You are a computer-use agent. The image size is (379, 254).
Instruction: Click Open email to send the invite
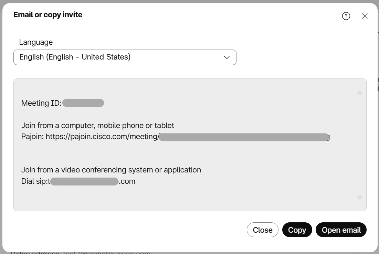(x=341, y=230)
